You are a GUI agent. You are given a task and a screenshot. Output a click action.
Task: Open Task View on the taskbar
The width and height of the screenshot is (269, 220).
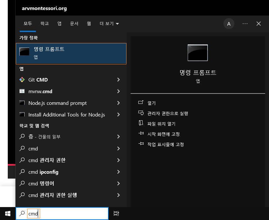[116, 214]
